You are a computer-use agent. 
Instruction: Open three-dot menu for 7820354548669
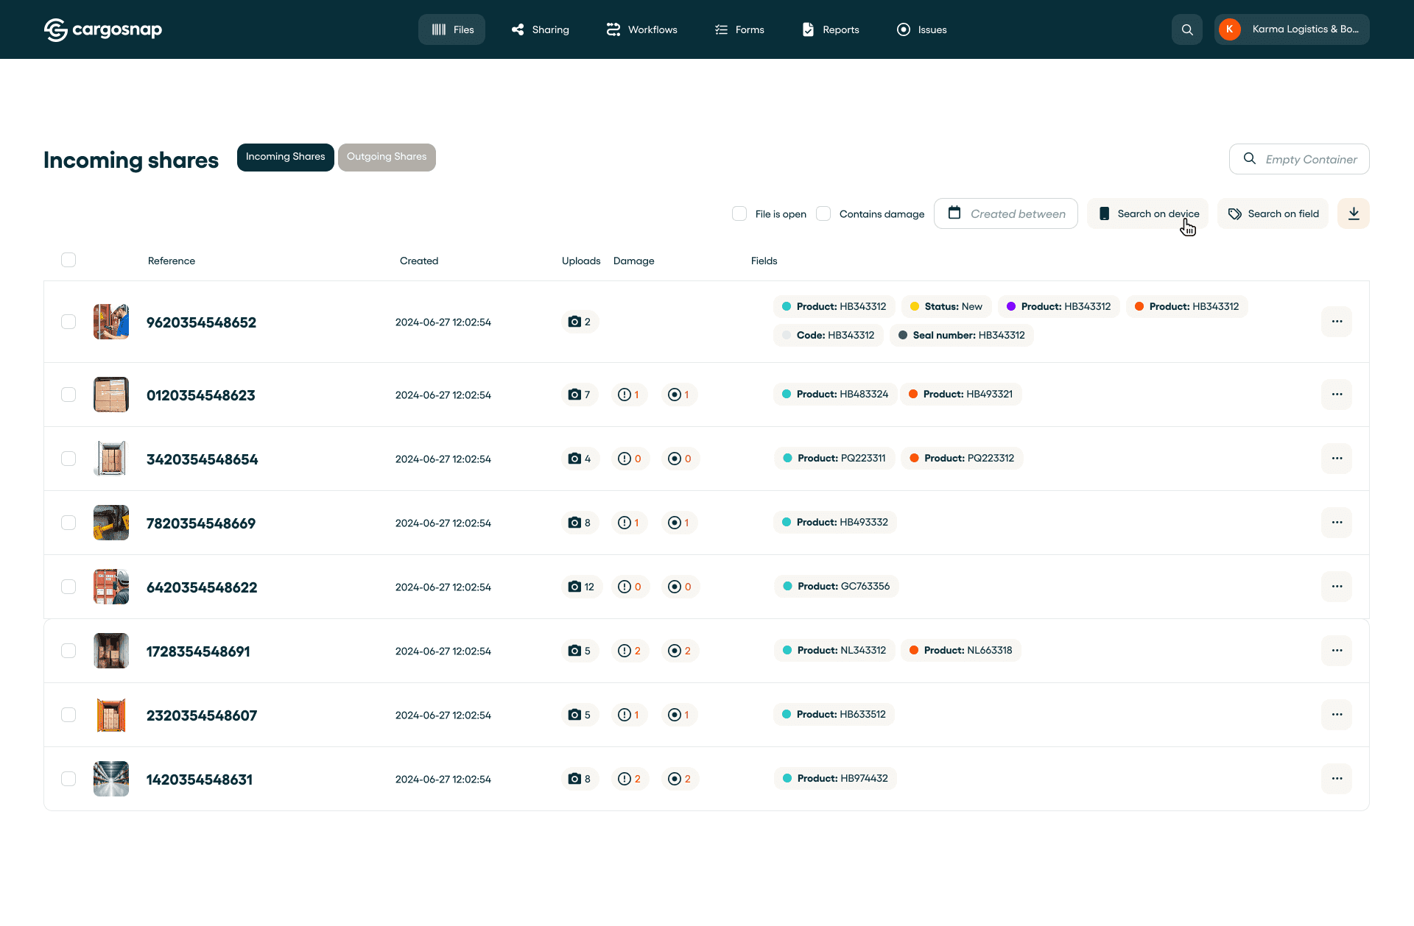click(1337, 523)
